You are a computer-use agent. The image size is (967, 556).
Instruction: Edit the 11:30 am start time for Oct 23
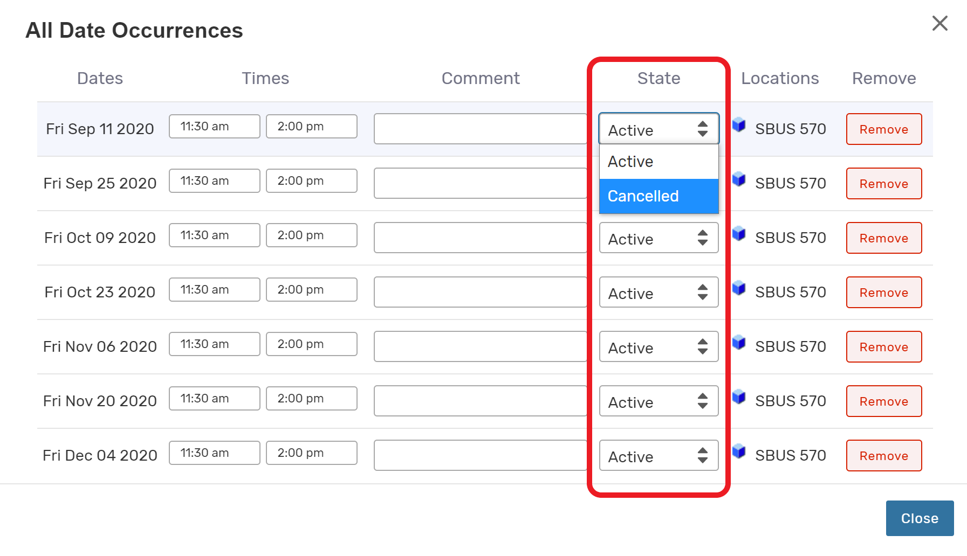click(x=214, y=290)
